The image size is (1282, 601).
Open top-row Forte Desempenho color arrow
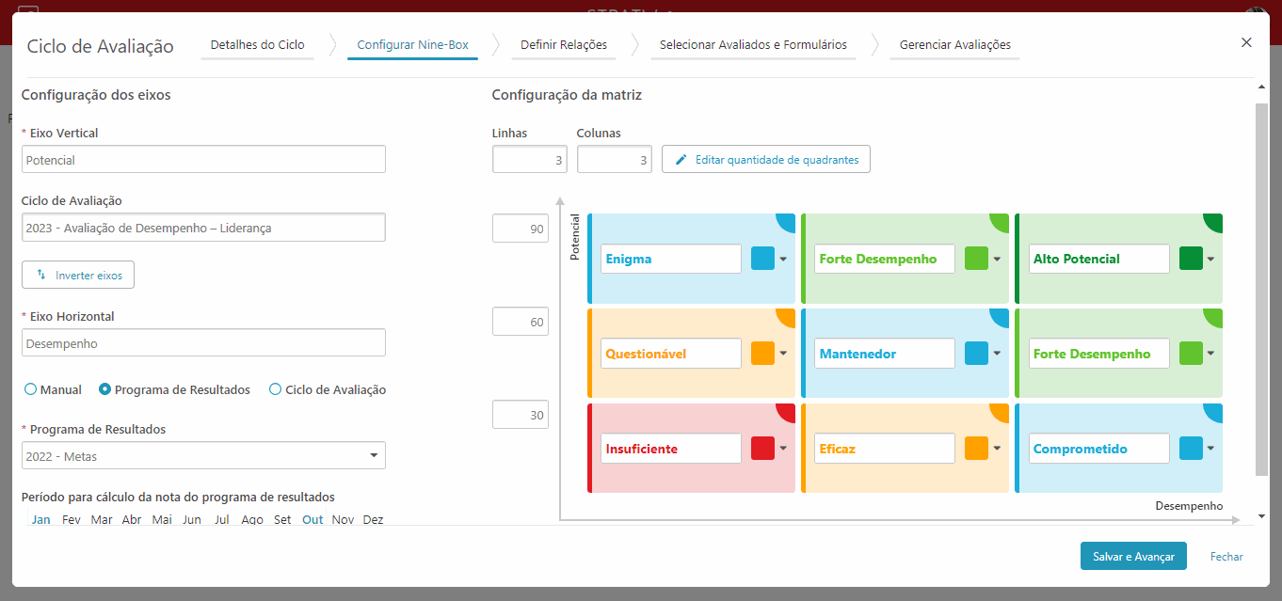coord(997,259)
